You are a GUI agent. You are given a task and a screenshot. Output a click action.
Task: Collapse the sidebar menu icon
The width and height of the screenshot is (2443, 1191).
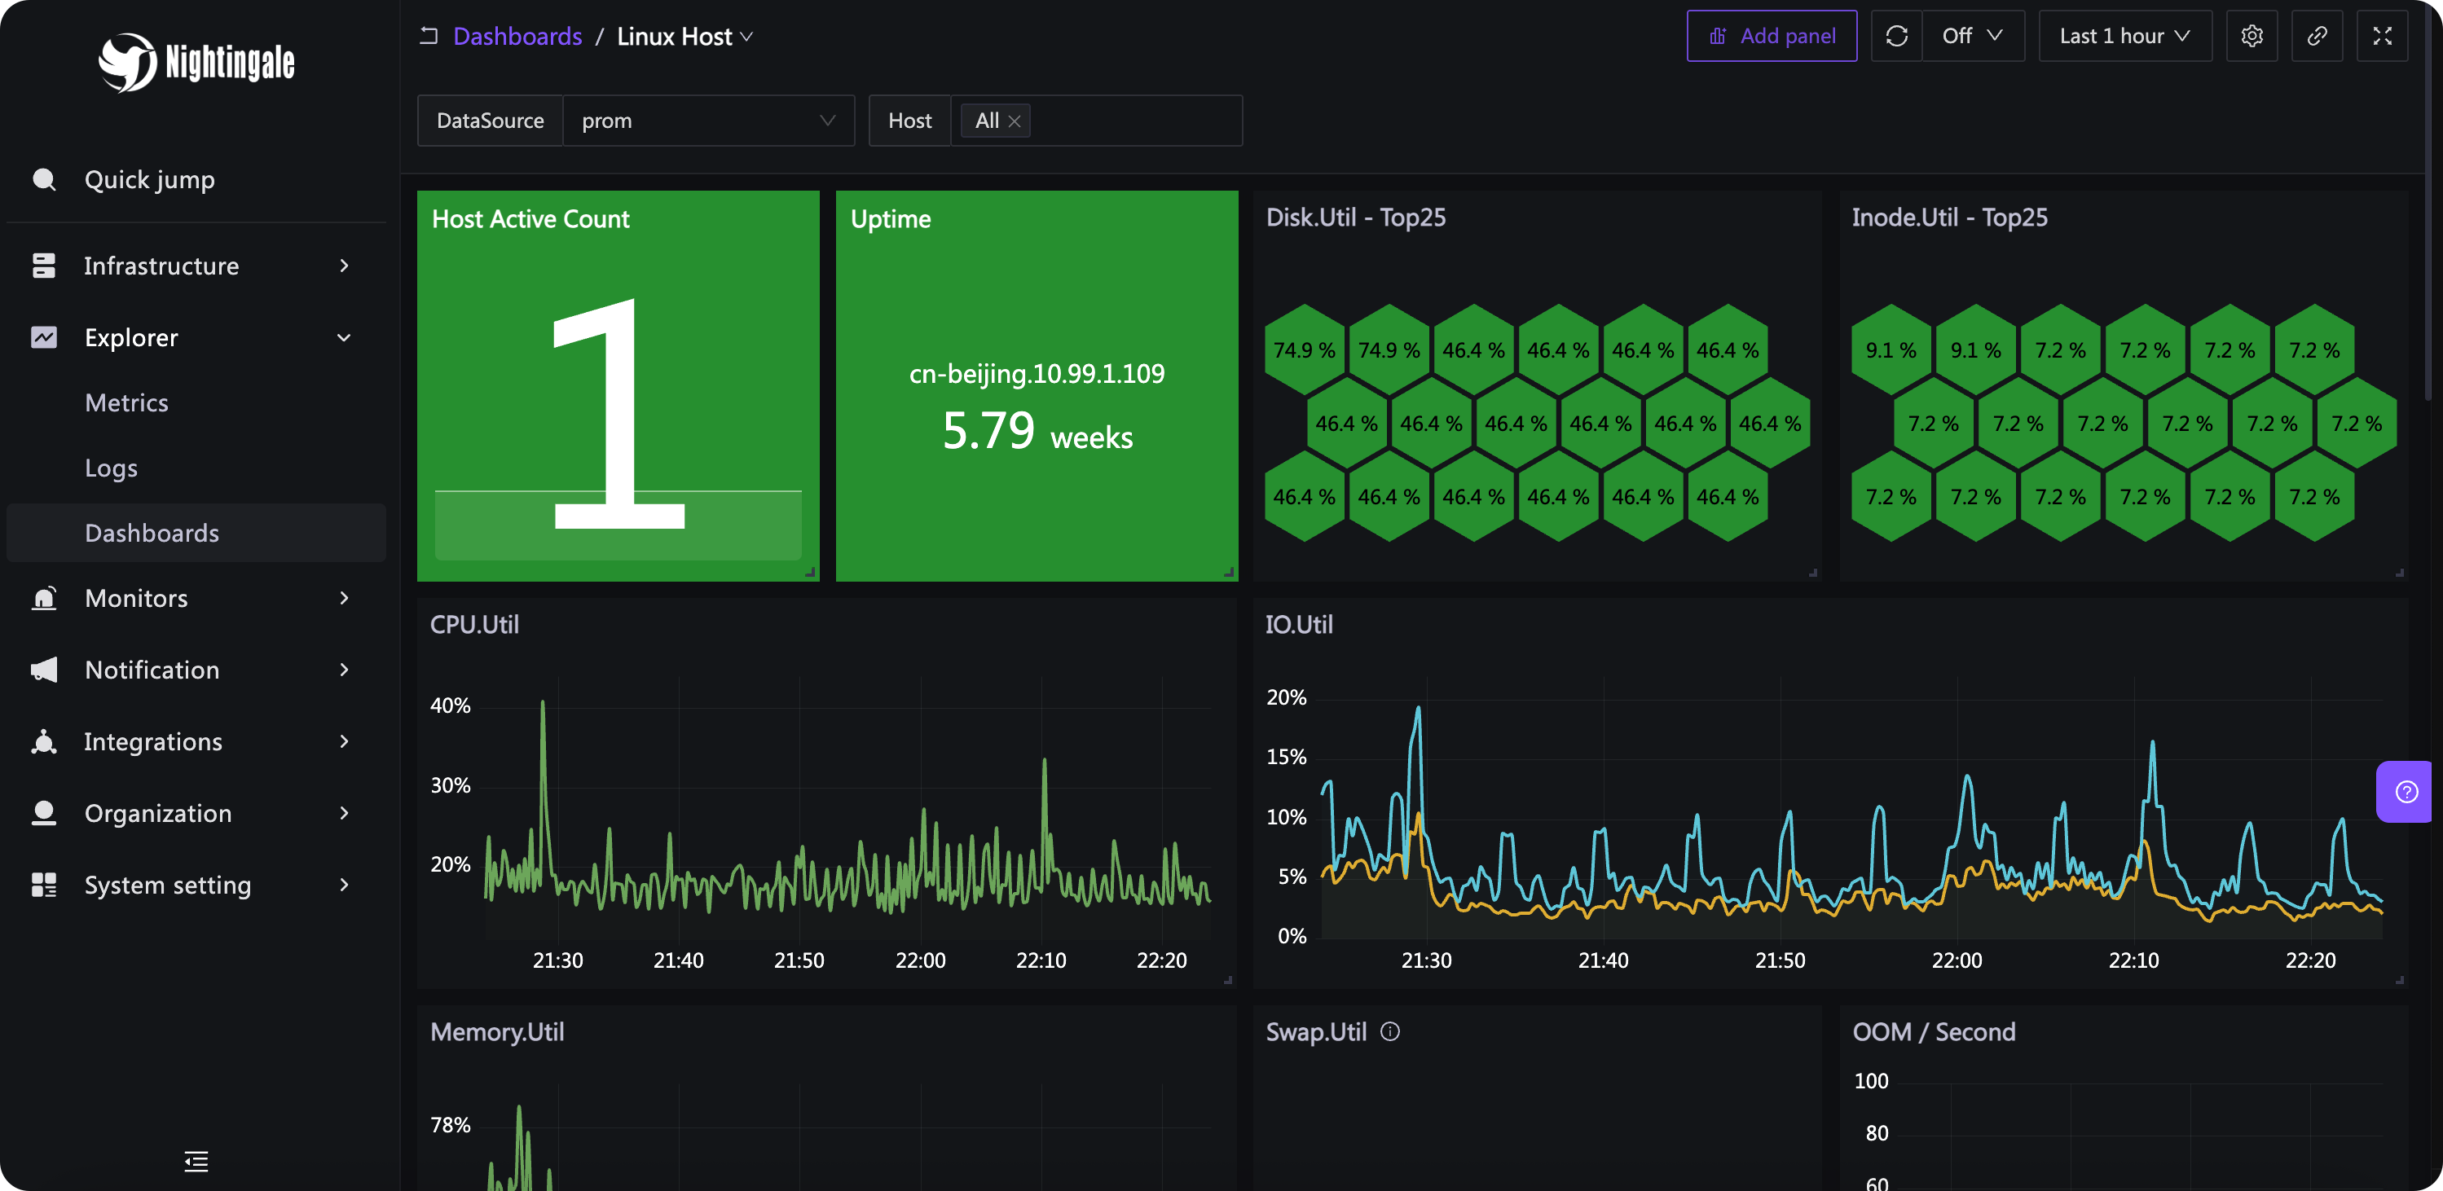(196, 1161)
